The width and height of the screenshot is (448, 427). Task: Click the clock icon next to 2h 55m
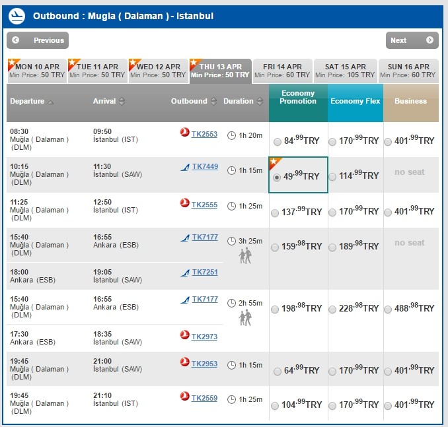pyautogui.click(x=231, y=303)
